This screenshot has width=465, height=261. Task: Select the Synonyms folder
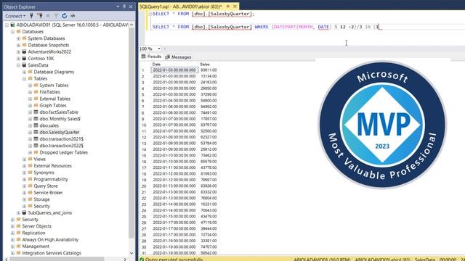tap(44, 173)
